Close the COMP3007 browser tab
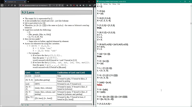 pyautogui.click(x=24, y=2)
